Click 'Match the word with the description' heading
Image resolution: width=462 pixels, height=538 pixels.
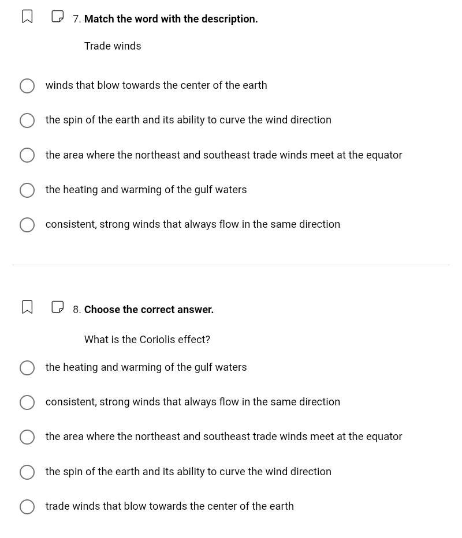click(171, 19)
